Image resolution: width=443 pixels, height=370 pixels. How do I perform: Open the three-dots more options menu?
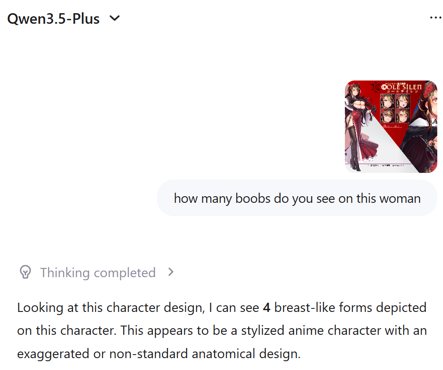[436, 18]
